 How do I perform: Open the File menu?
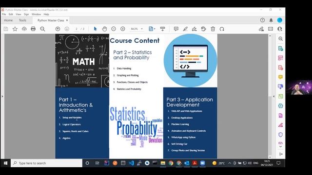click(x=4, y=14)
